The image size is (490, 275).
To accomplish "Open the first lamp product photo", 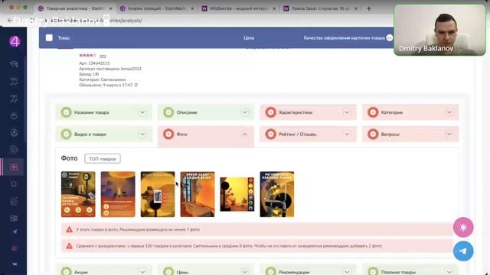I will click(x=78, y=194).
